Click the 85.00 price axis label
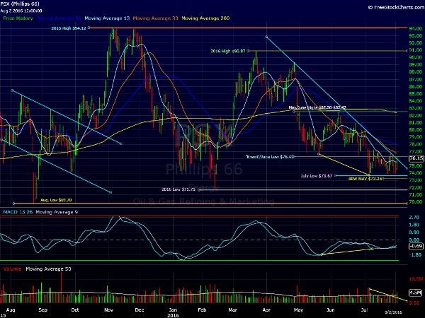425x318 pixels. point(416,93)
